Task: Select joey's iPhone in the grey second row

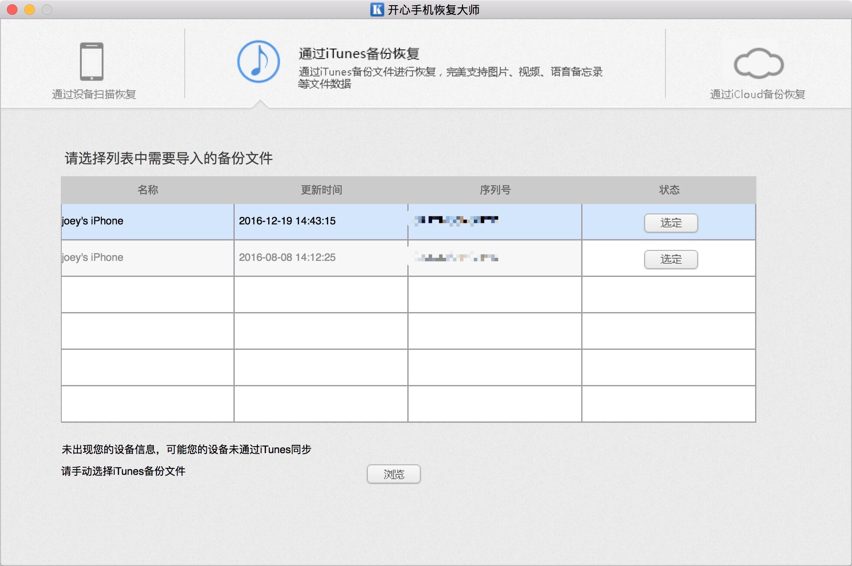Action: click(93, 257)
